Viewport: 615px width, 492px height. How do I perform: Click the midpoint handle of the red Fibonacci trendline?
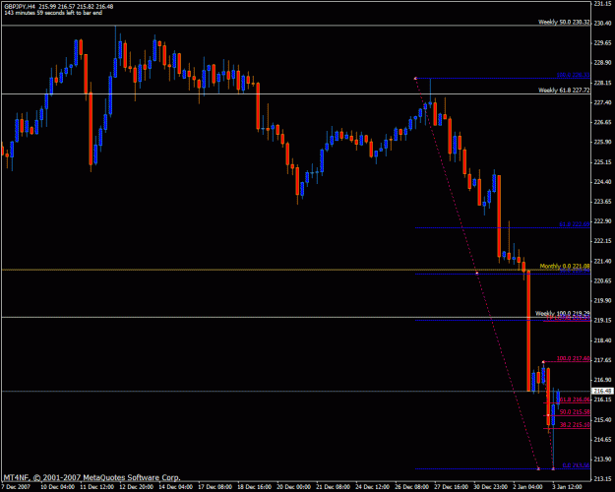[x=548, y=415]
